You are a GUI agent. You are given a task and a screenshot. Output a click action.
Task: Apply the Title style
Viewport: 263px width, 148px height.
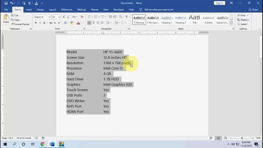(x=194, y=20)
